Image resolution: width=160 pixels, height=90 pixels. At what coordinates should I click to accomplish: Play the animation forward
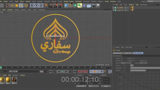click(x=62, y=72)
